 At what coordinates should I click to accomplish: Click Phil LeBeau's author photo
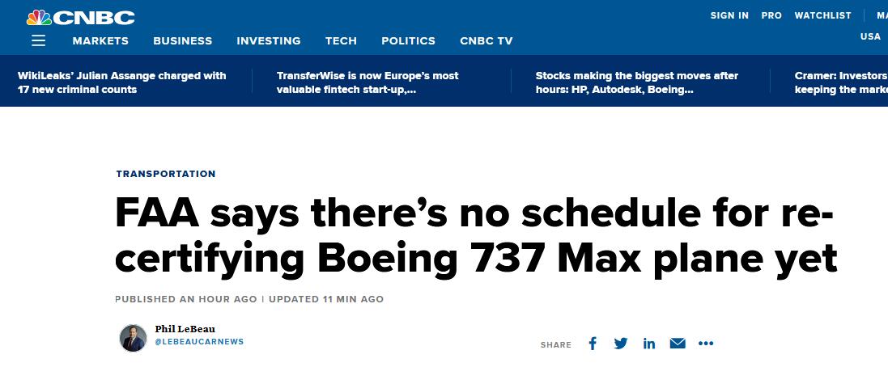pyautogui.click(x=133, y=338)
